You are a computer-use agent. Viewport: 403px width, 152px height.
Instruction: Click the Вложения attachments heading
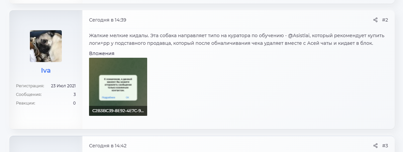coord(102,53)
